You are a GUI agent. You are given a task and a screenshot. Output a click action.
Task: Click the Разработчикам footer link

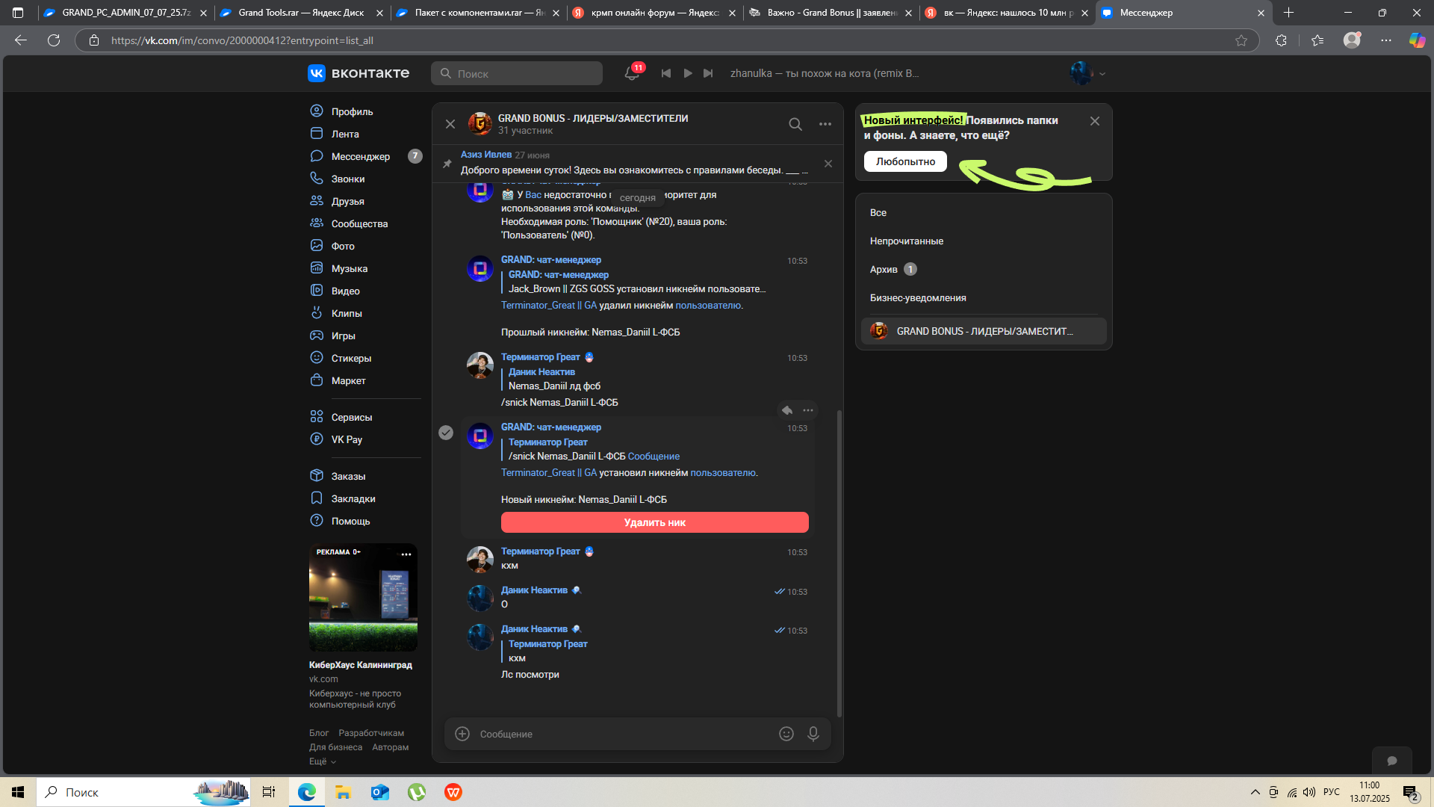coord(371,733)
